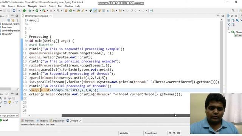Click the Run Last Tool icon with red toolbox
This screenshot has height=136, width=242.
44,11
